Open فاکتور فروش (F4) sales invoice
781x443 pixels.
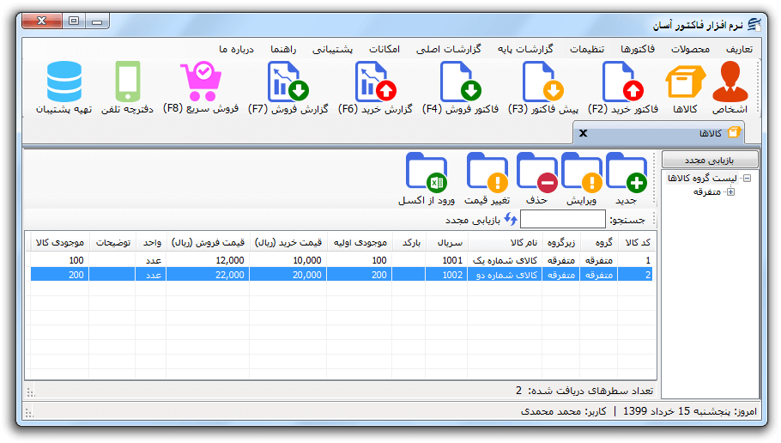click(x=460, y=88)
